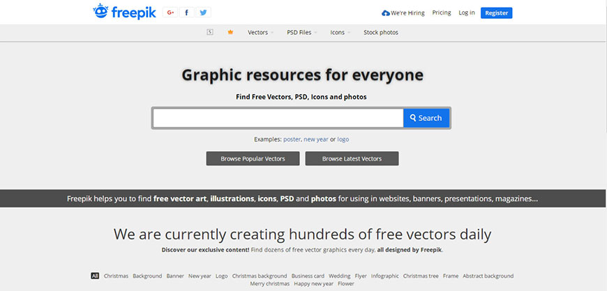Viewport: 607px width, 291px height.
Task: Click the orange crown premium icon
Action: (230, 32)
